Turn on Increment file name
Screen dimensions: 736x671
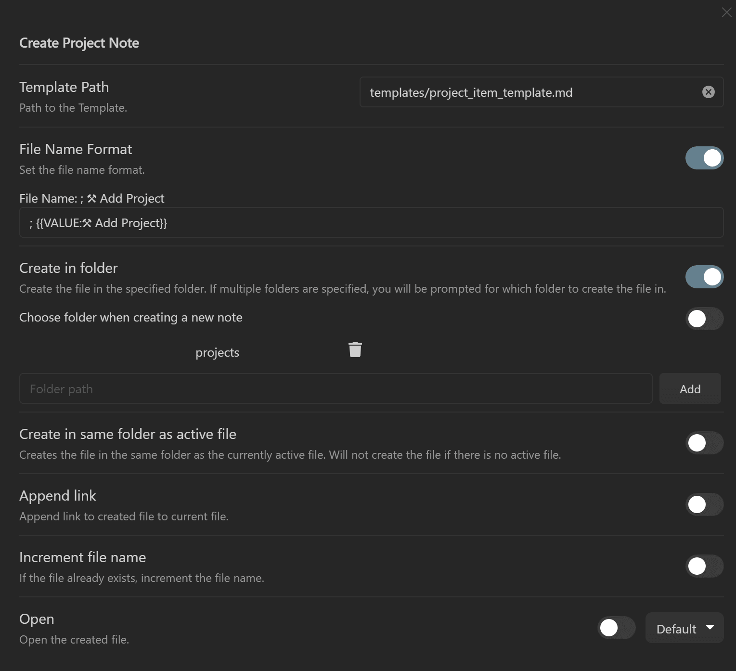[x=704, y=566]
